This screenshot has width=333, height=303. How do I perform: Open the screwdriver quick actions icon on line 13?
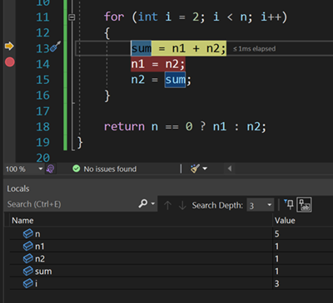[x=56, y=46]
